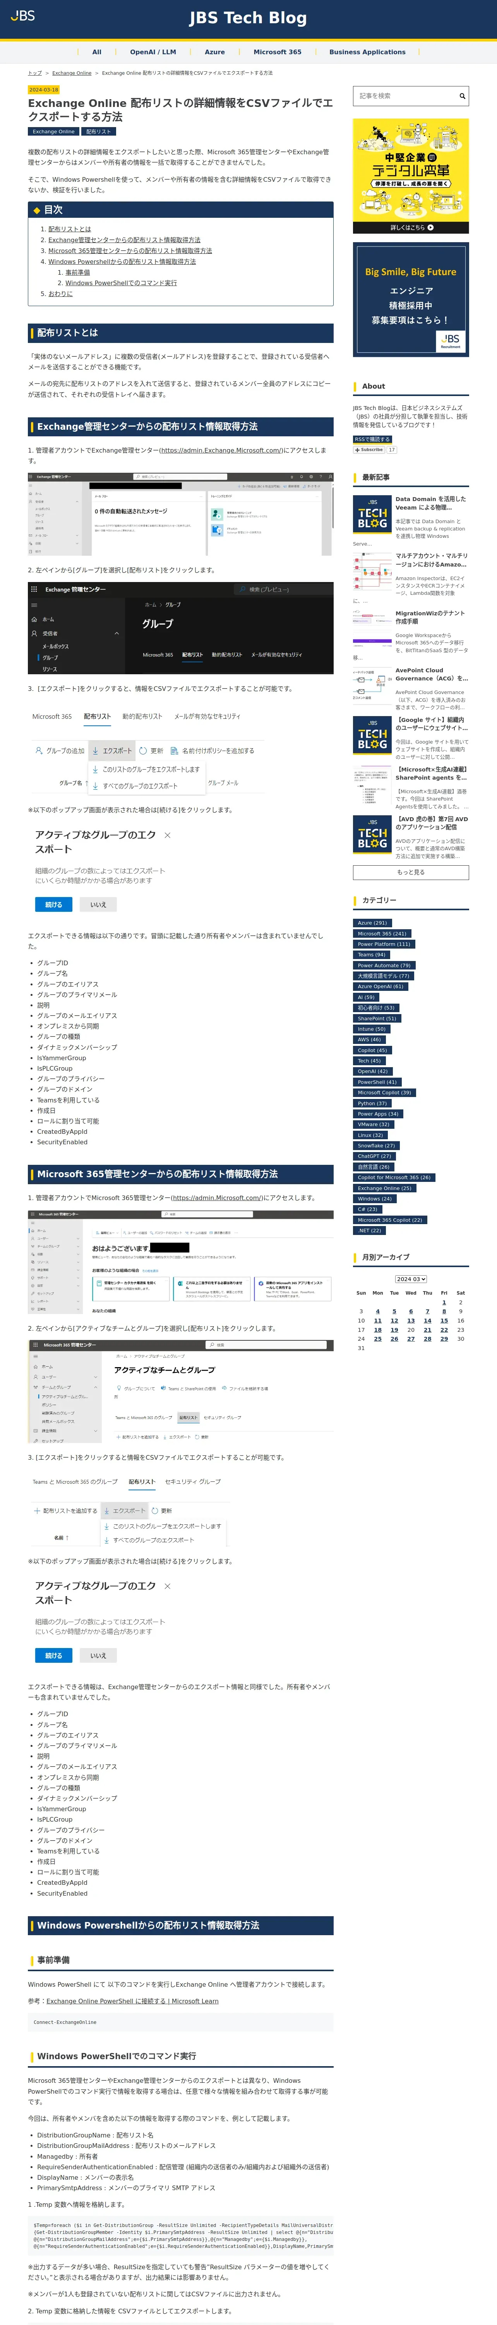Click inside the 記事を検索 search field
Image resolution: width=497 pixels, height=2325 pixels.
point(404,96)
